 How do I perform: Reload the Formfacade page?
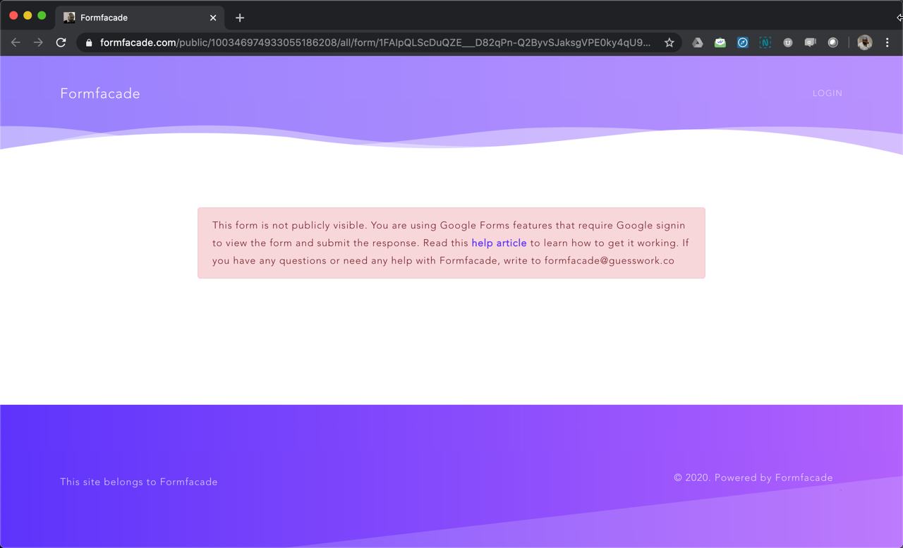61,42
